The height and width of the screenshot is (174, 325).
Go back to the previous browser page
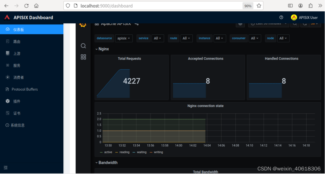7,6
